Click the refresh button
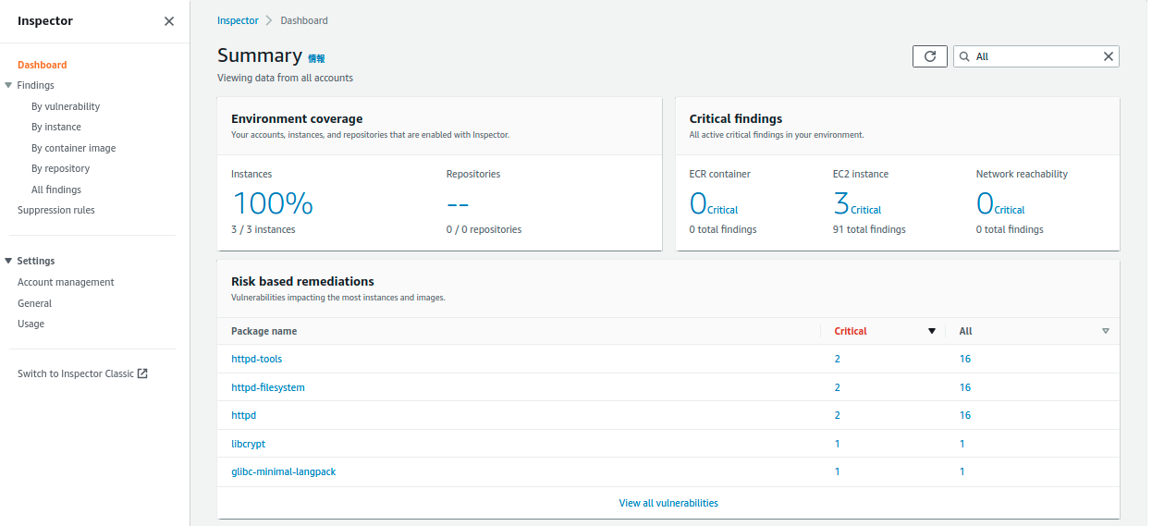 [x=929, y=56]
